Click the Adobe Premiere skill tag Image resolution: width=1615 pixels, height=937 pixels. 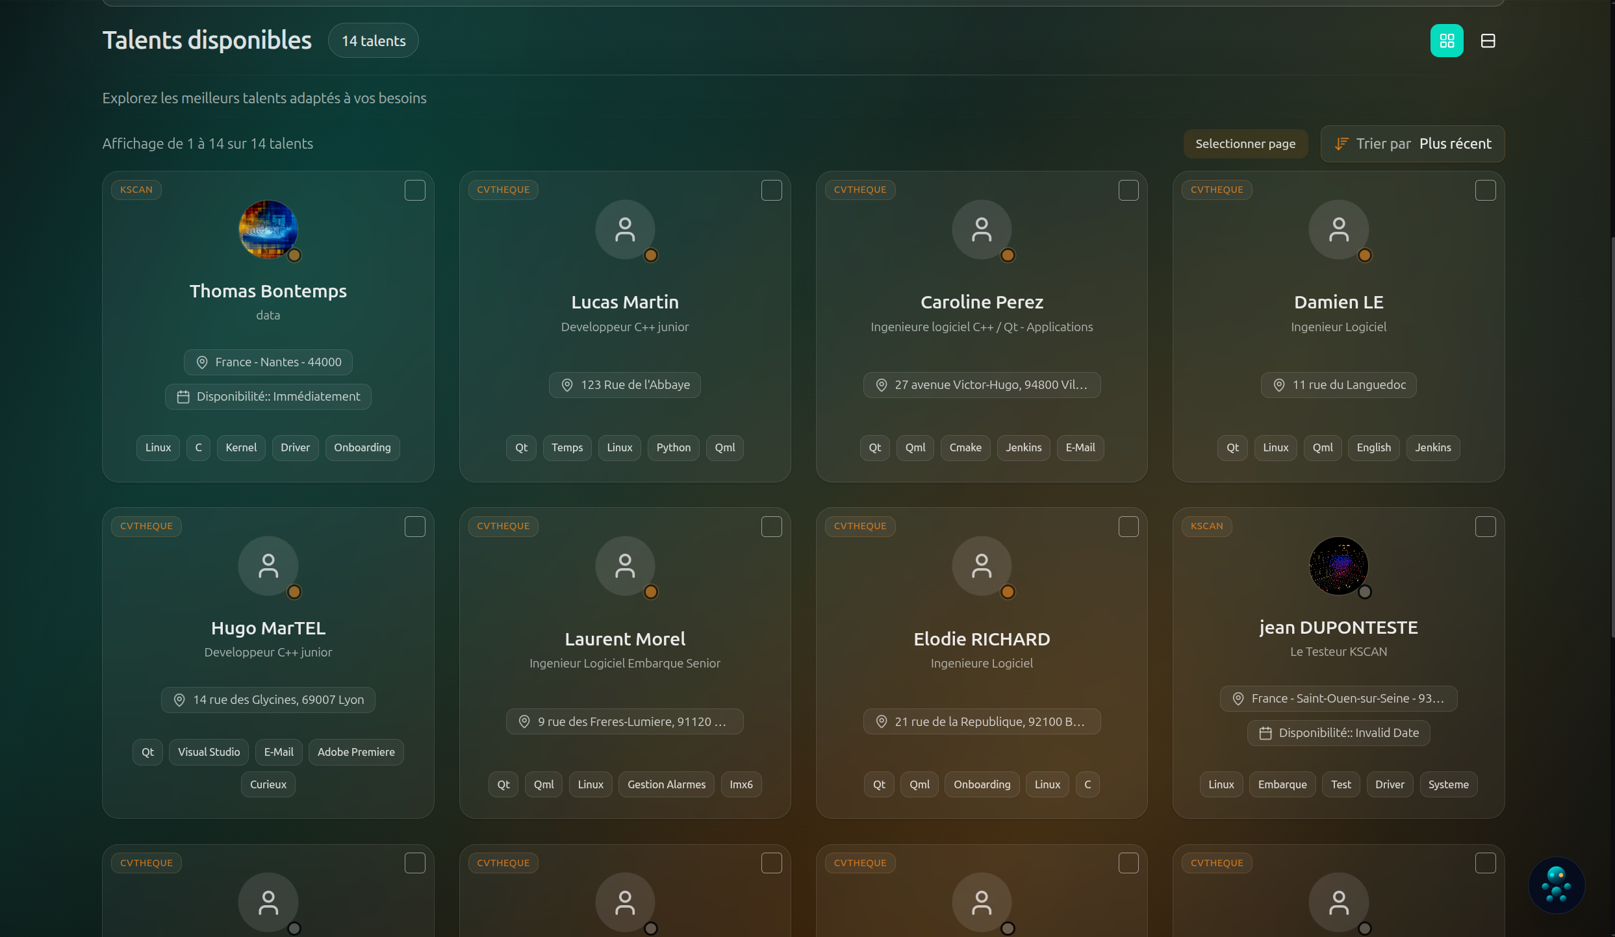[355, 752]
